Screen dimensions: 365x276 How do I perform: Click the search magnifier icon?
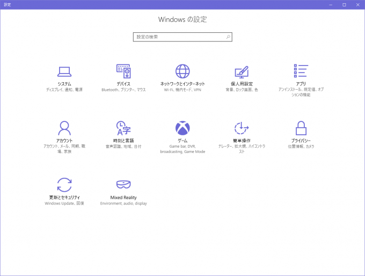pos(228,37)
